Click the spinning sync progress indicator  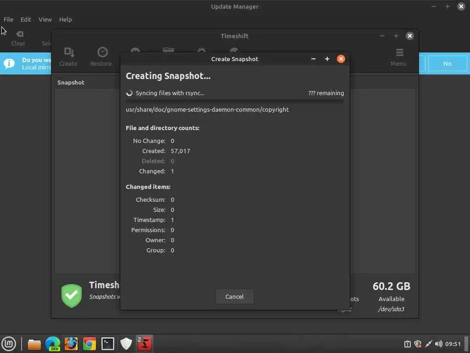[x=129, y=93]
